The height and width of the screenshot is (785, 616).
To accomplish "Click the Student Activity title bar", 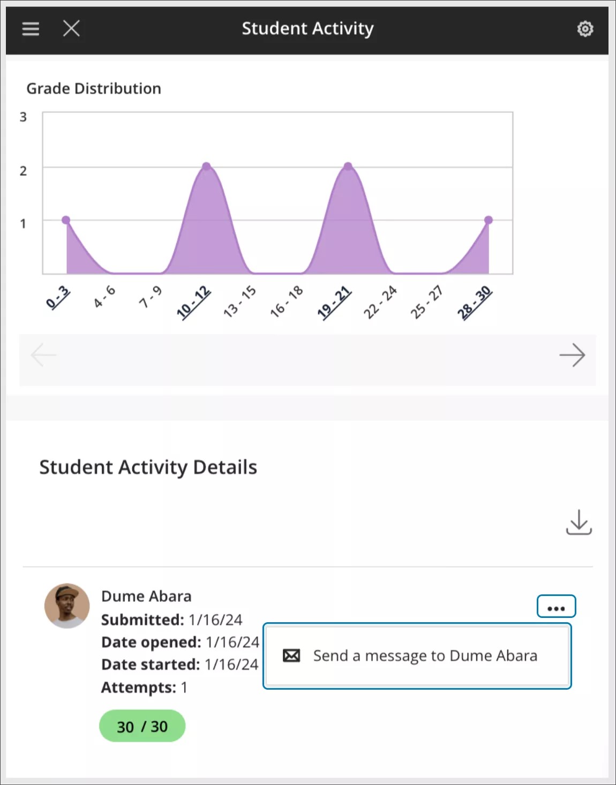I will point(307,29).
